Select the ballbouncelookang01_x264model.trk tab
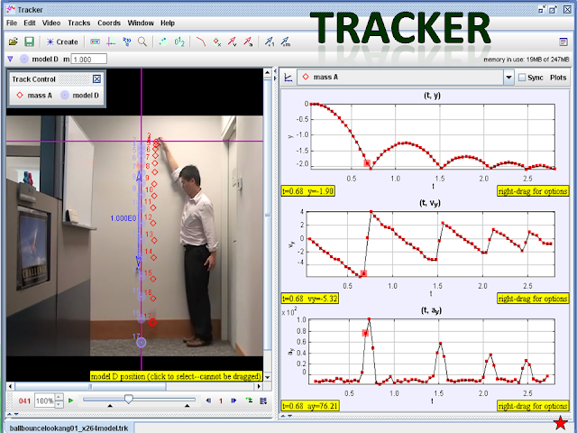This screenshot has width=577, height=433. [x=69, y=428]
